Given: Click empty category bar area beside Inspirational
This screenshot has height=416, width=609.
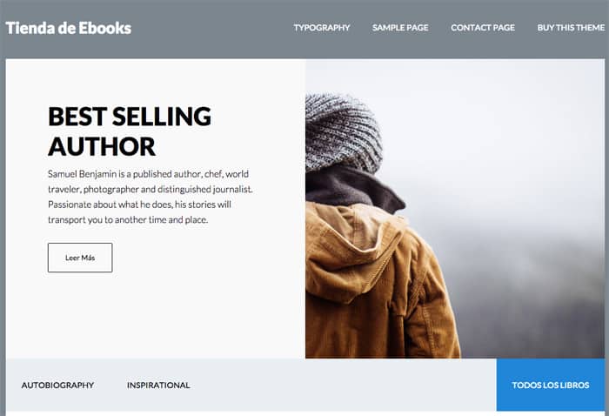Looking at the screenshot, I should tap(342, 385).
